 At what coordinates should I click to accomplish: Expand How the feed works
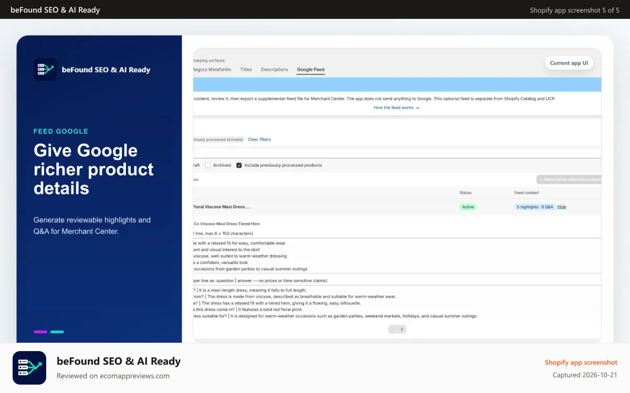coord(396,107)
